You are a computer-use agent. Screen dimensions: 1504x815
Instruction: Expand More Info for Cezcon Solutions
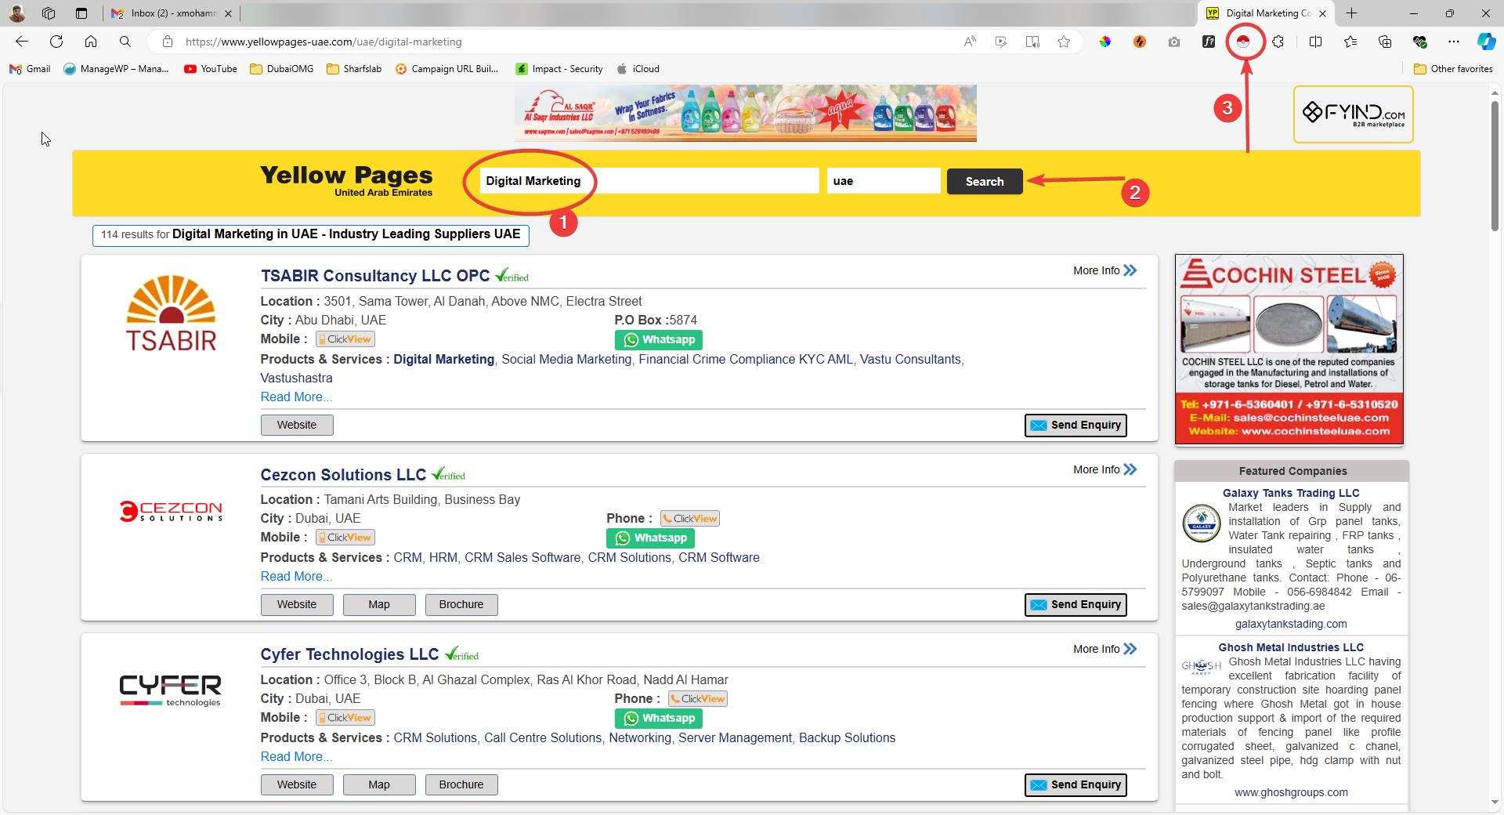click(x=1104, y=469)
